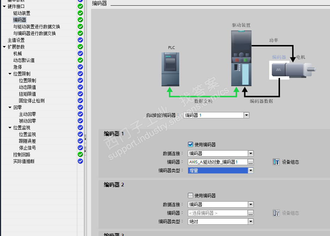The height and width of the screenshot is (236, 330).
Task: Click blue check status icon beside 扭矩限值
Action: pos(80,94)
